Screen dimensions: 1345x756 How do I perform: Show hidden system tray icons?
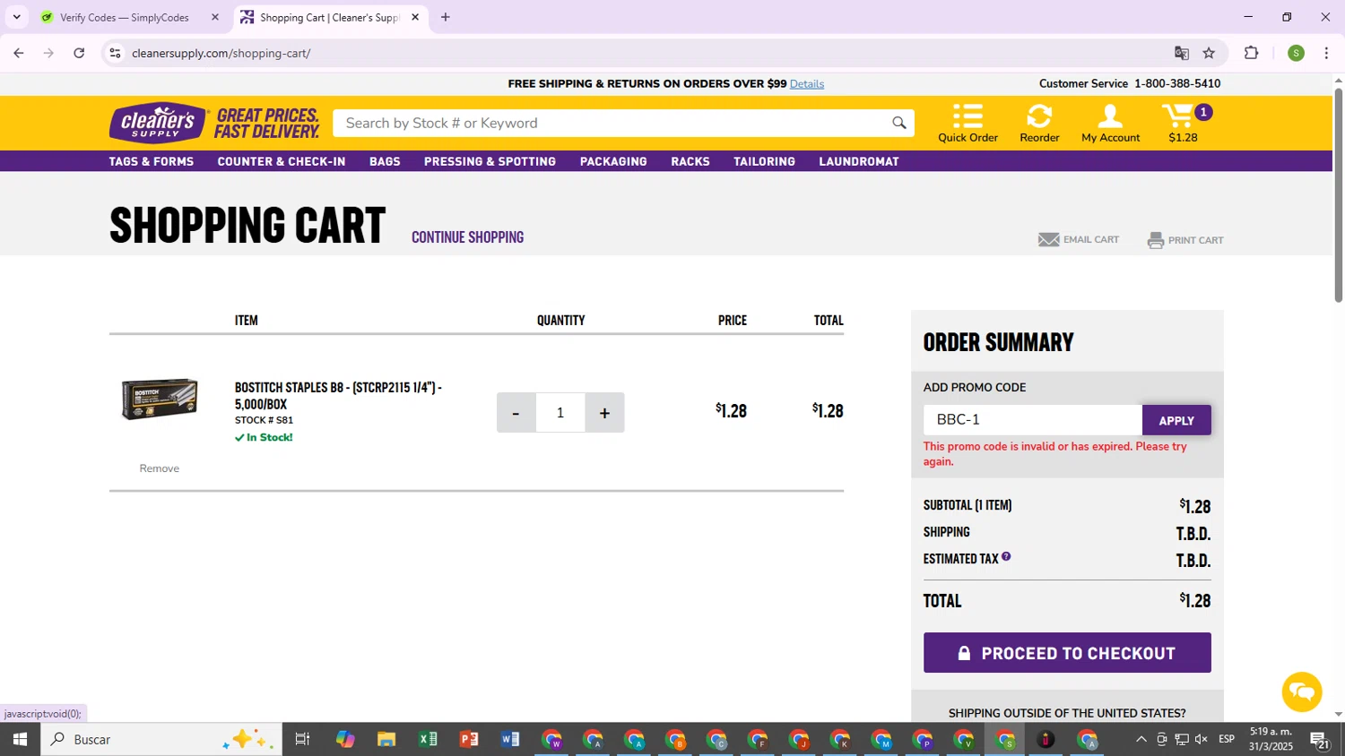[1141, 739]
